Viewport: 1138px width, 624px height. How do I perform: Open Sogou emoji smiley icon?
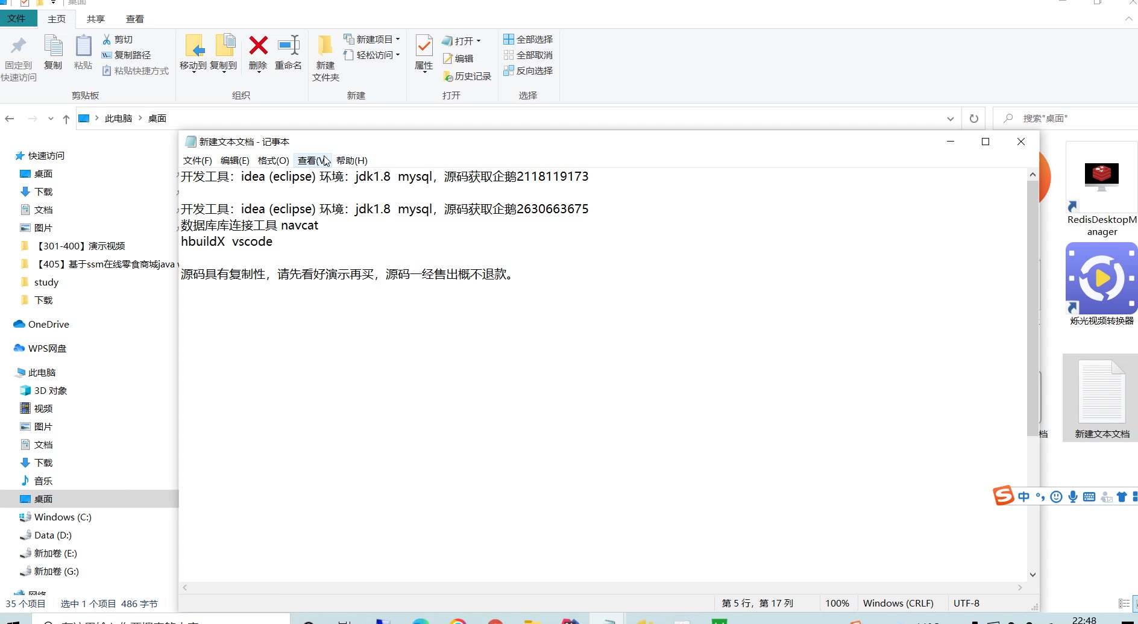click(x=1056, y=497)
